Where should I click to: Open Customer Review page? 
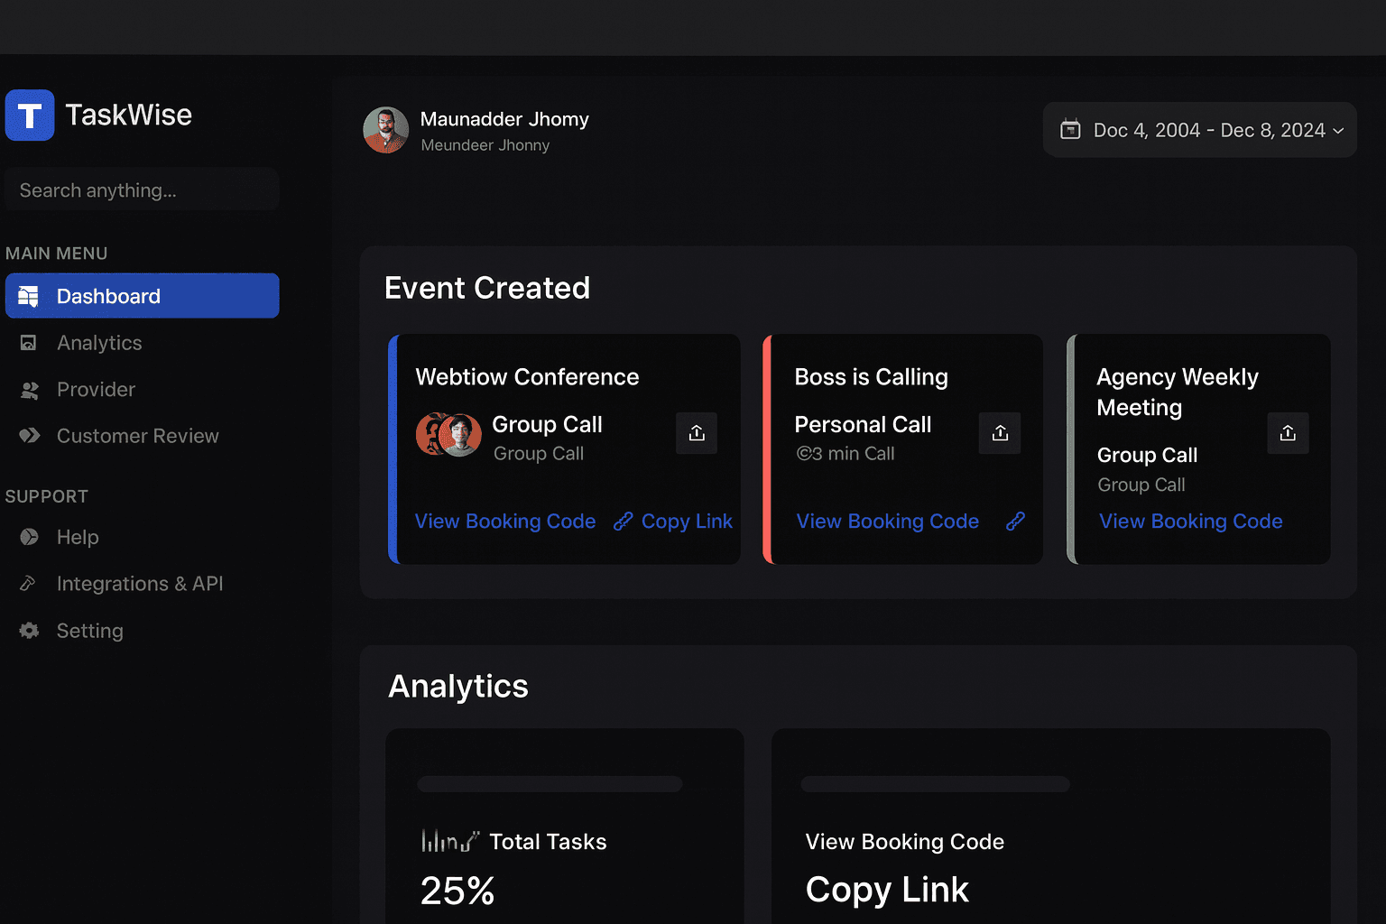point(137,436)
